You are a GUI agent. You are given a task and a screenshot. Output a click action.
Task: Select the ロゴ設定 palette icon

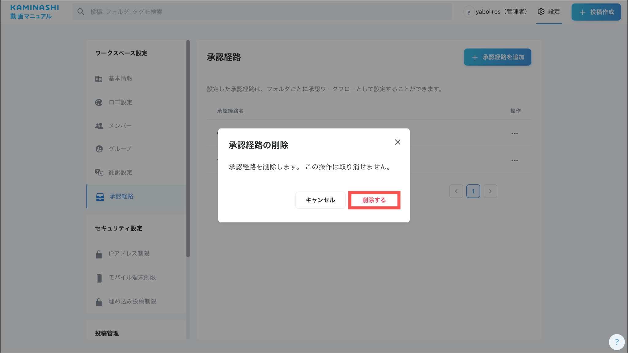[x=99, y=102]
